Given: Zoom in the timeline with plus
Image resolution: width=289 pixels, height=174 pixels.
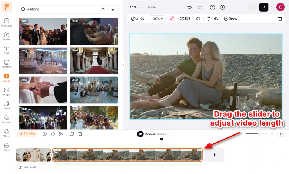Looking at the screenshot, I should pos(272,134).
